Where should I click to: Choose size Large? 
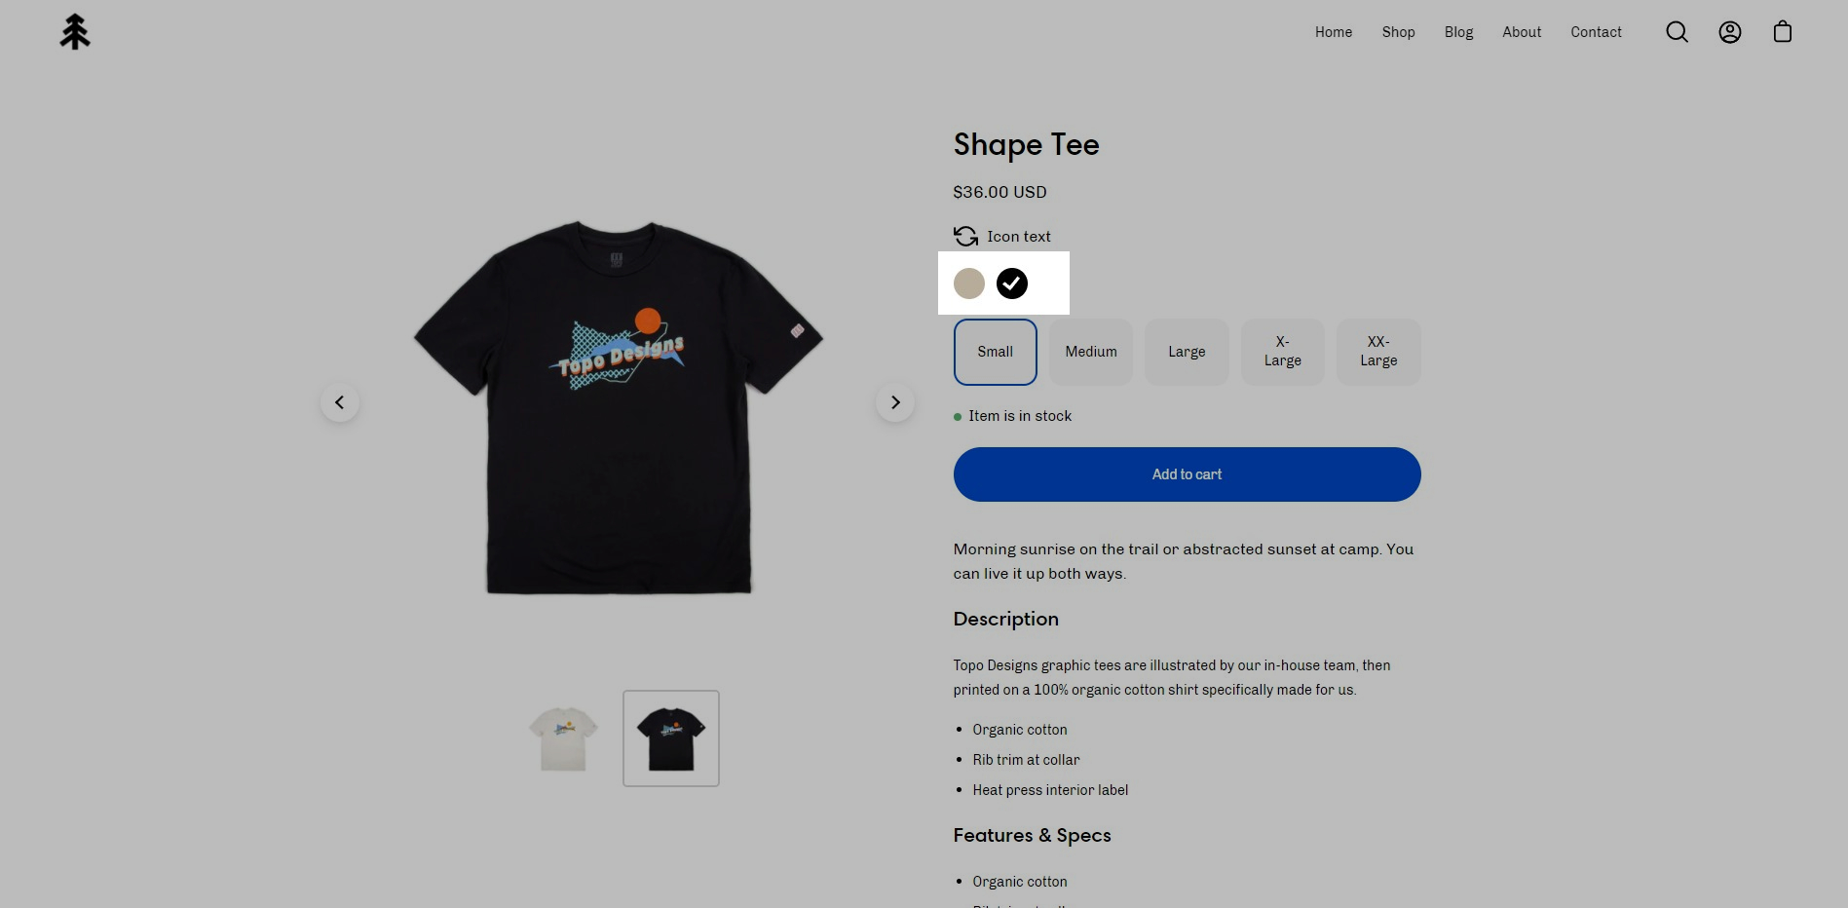tap(1187, 352)
